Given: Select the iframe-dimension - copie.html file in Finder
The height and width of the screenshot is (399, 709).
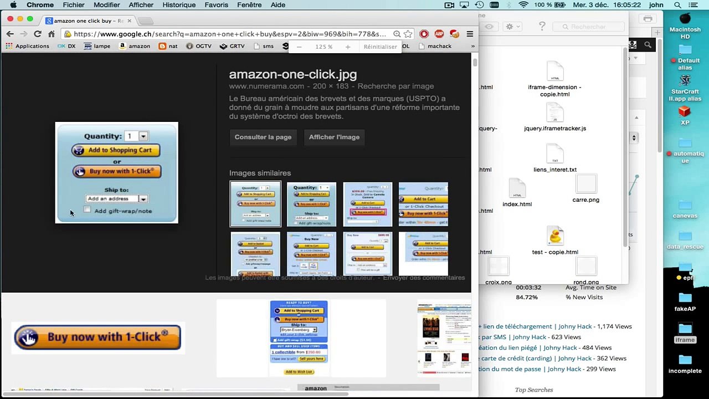Looking at the screenshot, I should coord(554,79).
